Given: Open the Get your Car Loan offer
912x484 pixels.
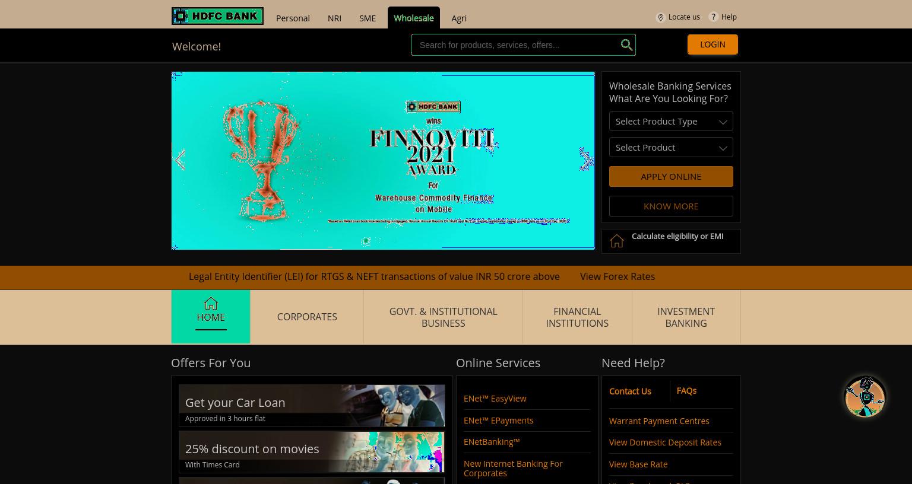Looking at the screenshot, I should pos(312,406).
